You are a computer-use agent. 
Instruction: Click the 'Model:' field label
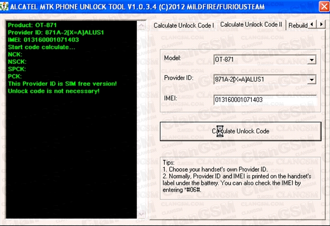tap(172, 58)
